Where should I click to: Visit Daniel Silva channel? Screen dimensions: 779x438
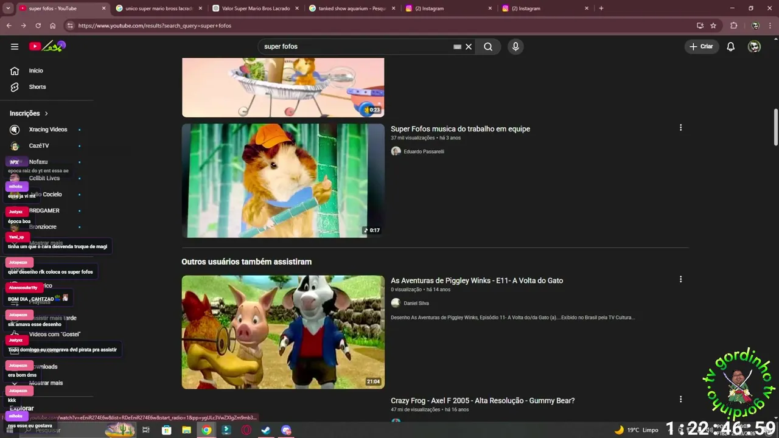pos(416,303)
